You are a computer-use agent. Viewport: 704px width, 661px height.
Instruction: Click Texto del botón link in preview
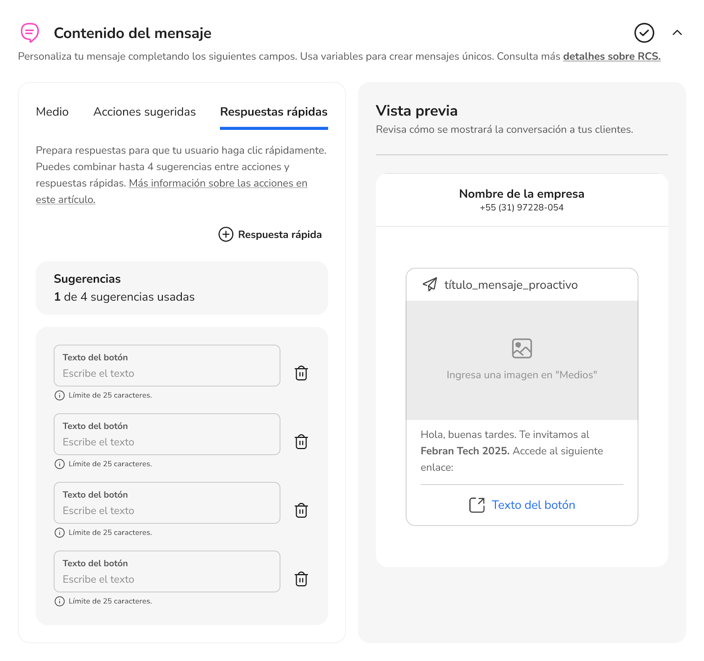pos(533,505)
